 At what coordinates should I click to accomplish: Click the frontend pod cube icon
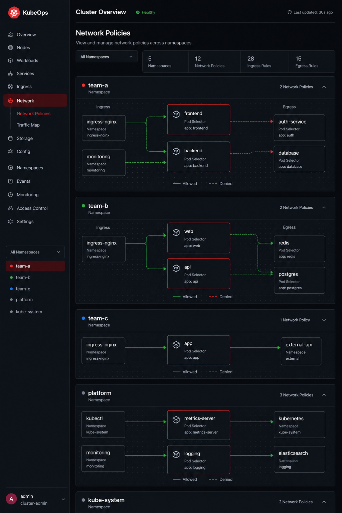[x=176, y=114]
